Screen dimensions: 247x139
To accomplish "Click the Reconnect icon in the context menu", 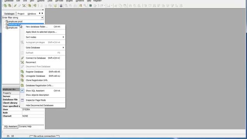I will coord(22,62).
